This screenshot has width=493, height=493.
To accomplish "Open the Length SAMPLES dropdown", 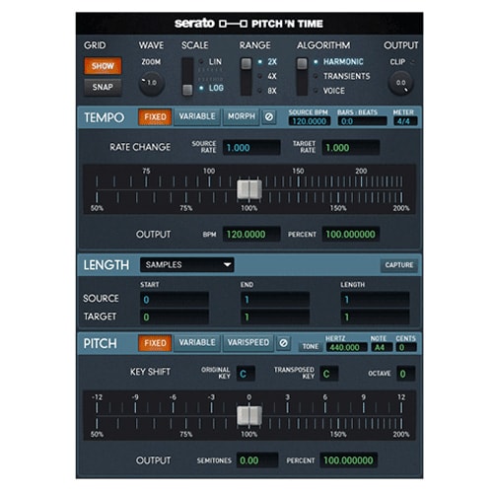I will tap(187, 264).
